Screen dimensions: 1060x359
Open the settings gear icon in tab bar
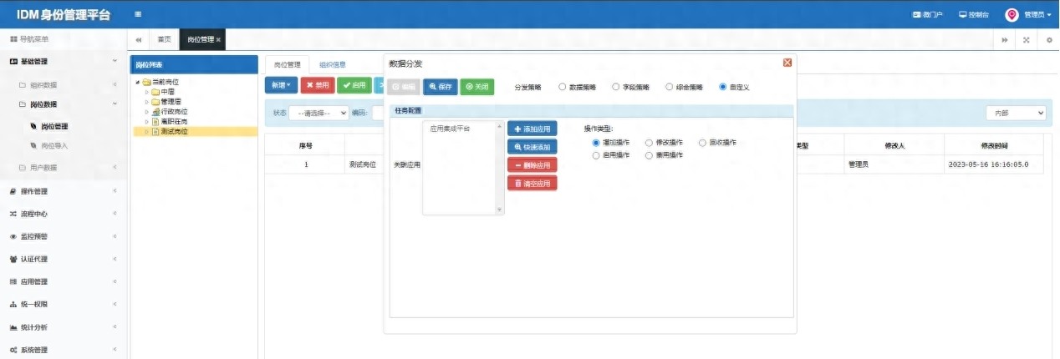[x=1049, y=40]
